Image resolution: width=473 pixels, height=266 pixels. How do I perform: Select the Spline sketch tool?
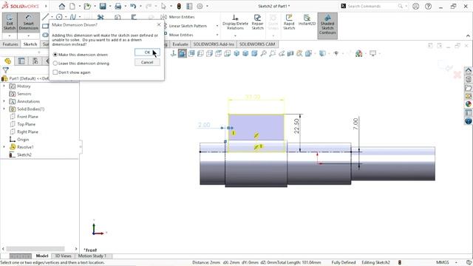click(73, 17)
